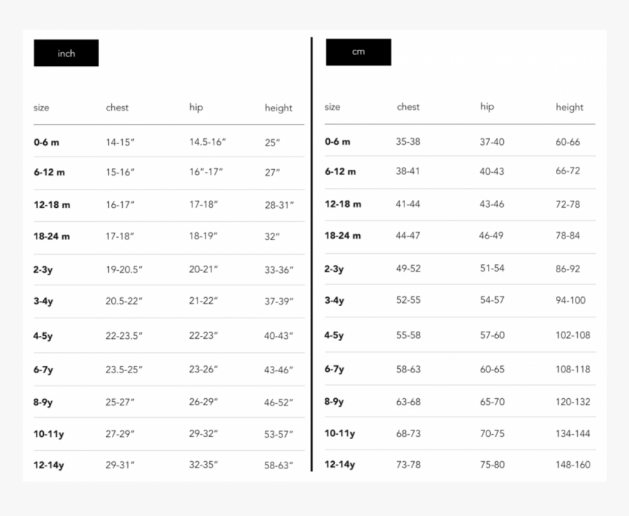Select the hip header in cm table

(x=487, y=107)
